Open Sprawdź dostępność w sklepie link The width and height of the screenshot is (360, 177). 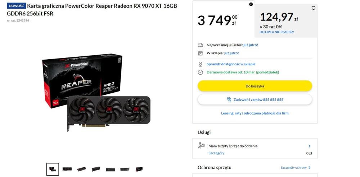coord(231,64)
